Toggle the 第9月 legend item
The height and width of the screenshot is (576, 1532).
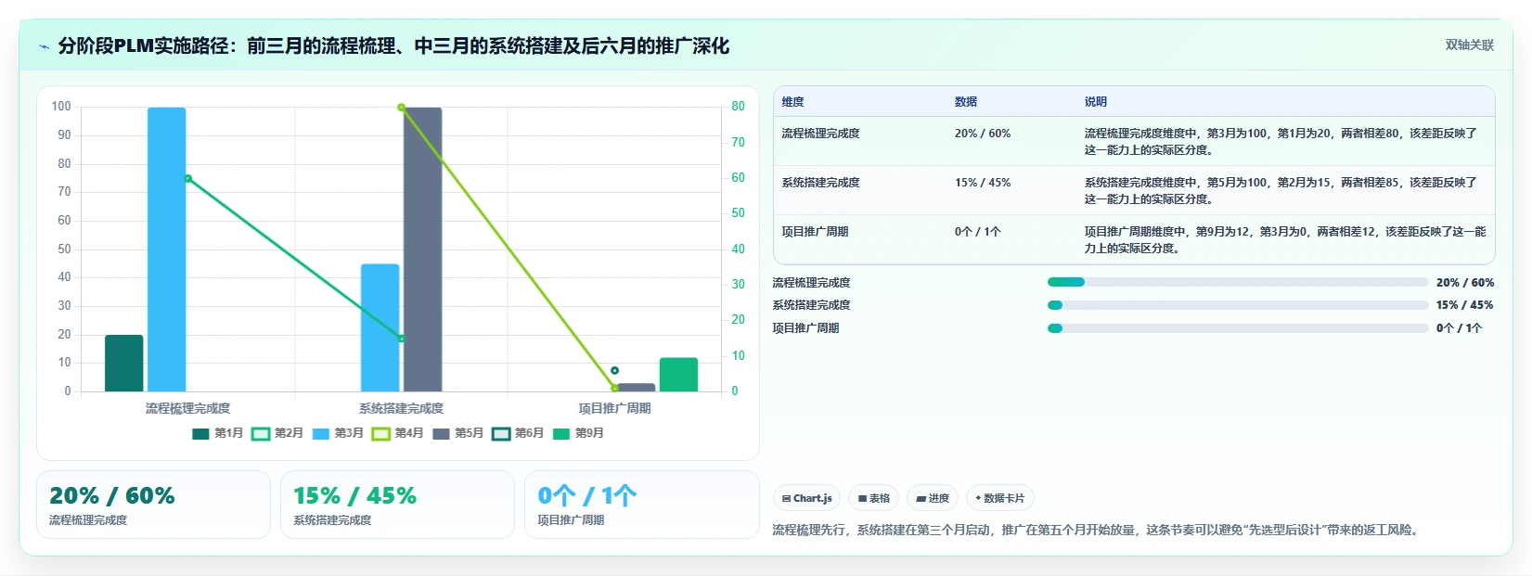578,433
